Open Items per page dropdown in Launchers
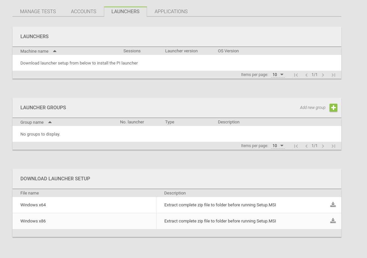Image resolution: width=367 pixels, height=258 pixels. pos(278,75)
